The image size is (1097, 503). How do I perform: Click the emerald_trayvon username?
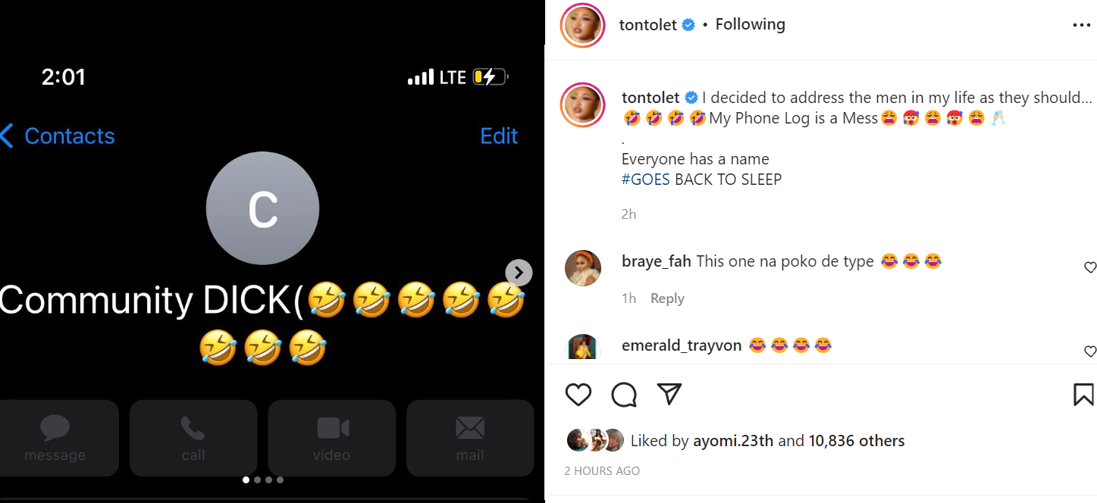[681, 345]
